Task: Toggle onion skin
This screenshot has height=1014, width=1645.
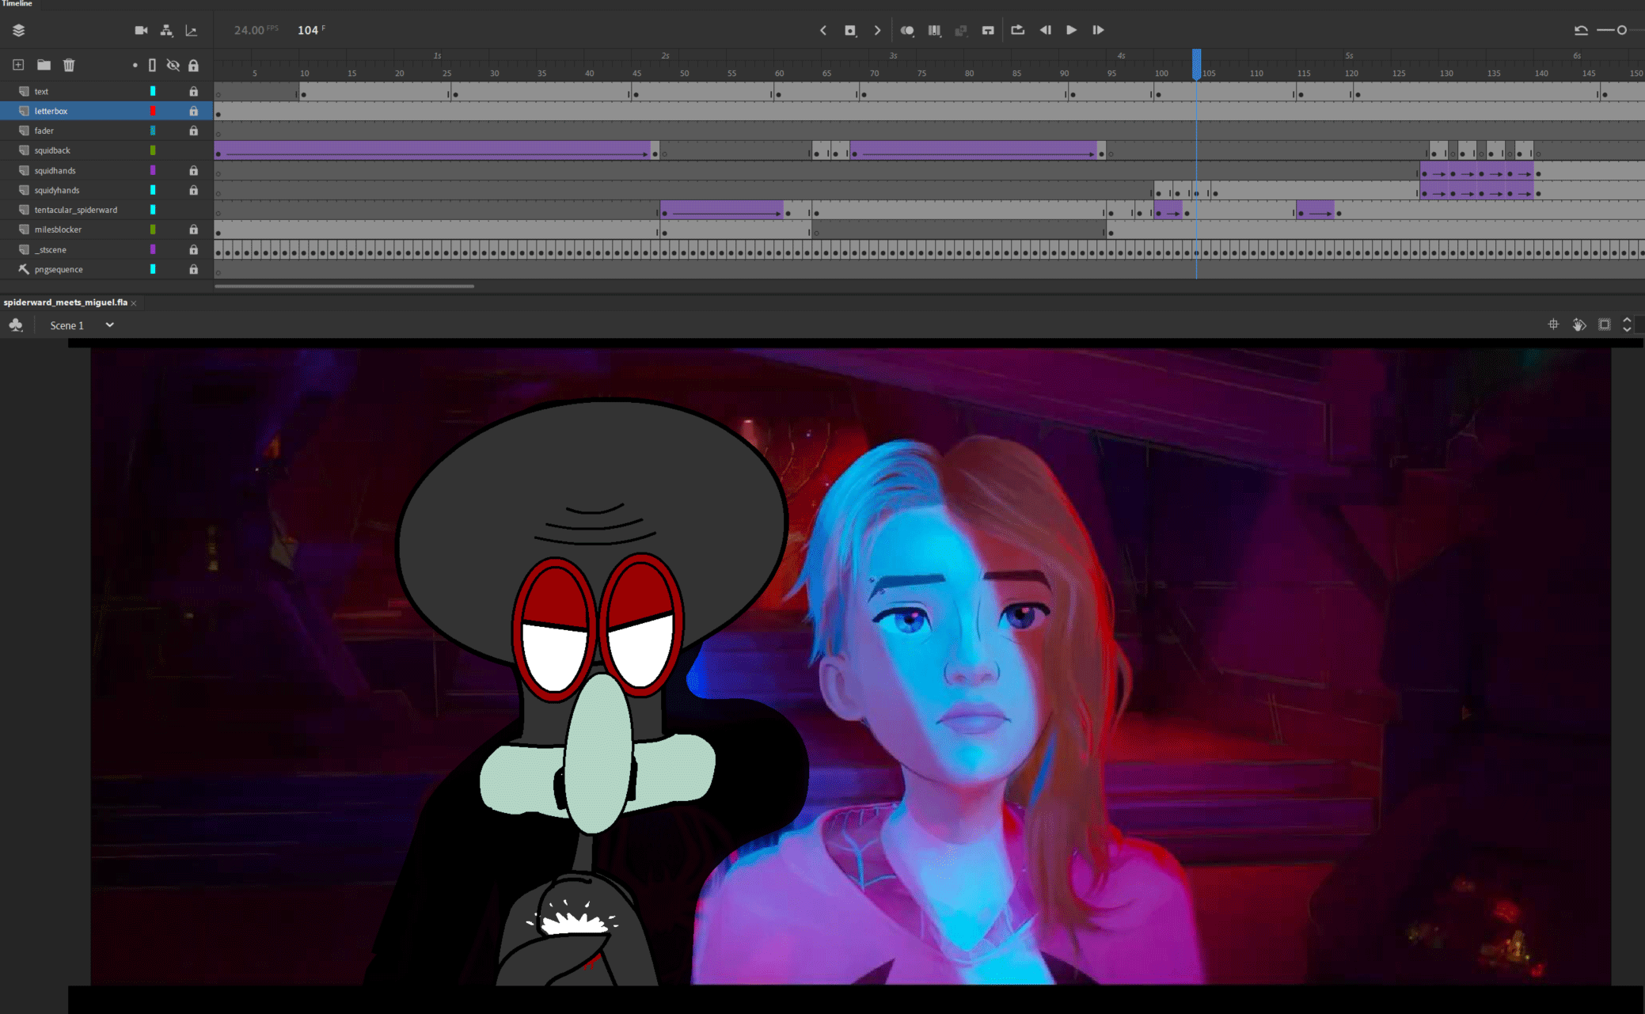Action: coord(907,30)
